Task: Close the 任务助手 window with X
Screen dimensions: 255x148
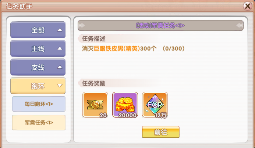Action: (x=248, y=6)
